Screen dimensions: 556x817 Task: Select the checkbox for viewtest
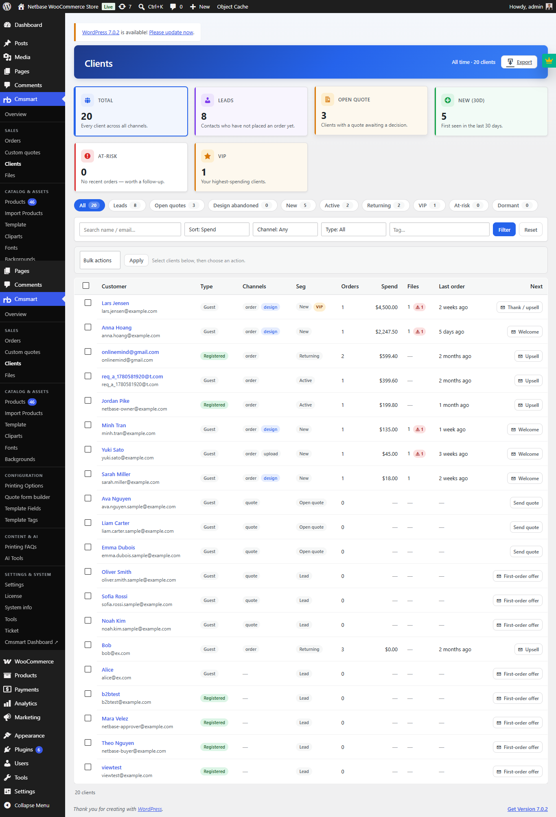pyautogui.click(x=88, y=767)
